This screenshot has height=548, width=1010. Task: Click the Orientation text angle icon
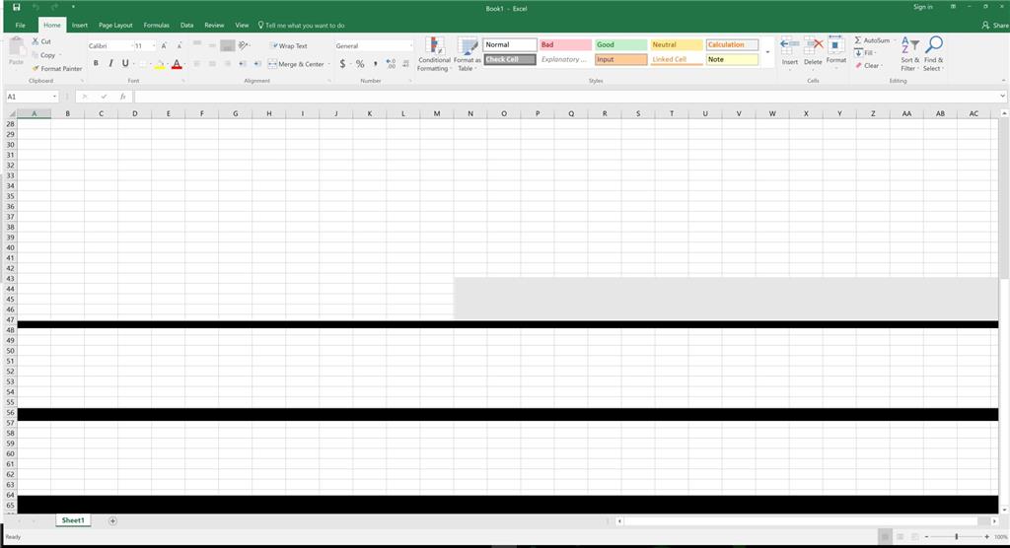243,45
